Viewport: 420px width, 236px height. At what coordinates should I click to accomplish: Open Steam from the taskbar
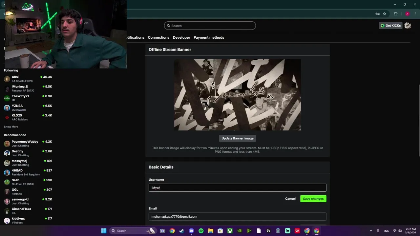[181, 231]
